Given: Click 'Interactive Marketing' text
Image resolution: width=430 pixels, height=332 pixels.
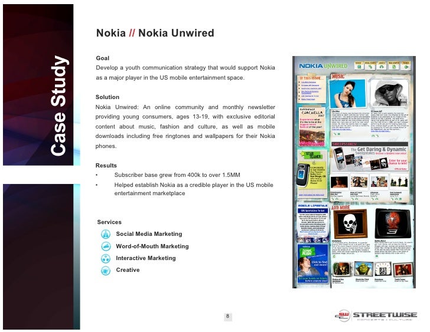Looking at the screenshot, I should (146, 258).
